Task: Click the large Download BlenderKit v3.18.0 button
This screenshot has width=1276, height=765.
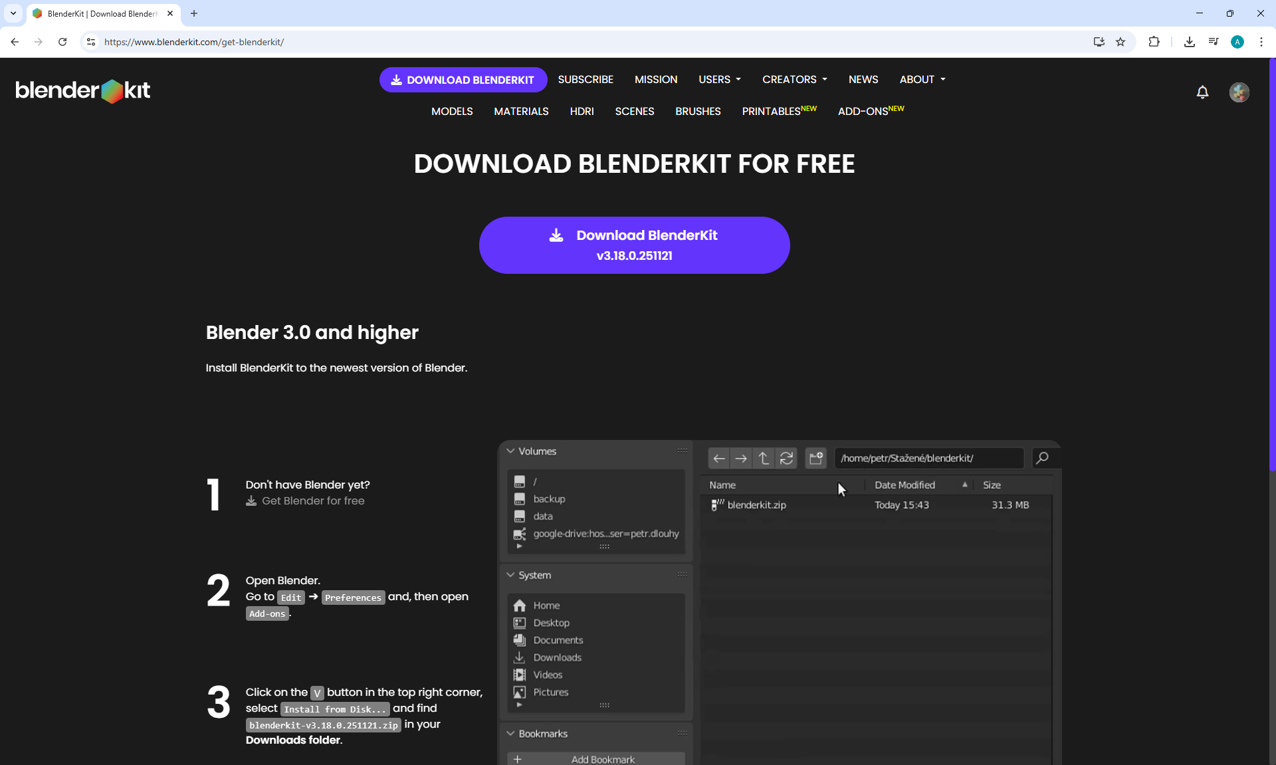Action: pos(634,245)
